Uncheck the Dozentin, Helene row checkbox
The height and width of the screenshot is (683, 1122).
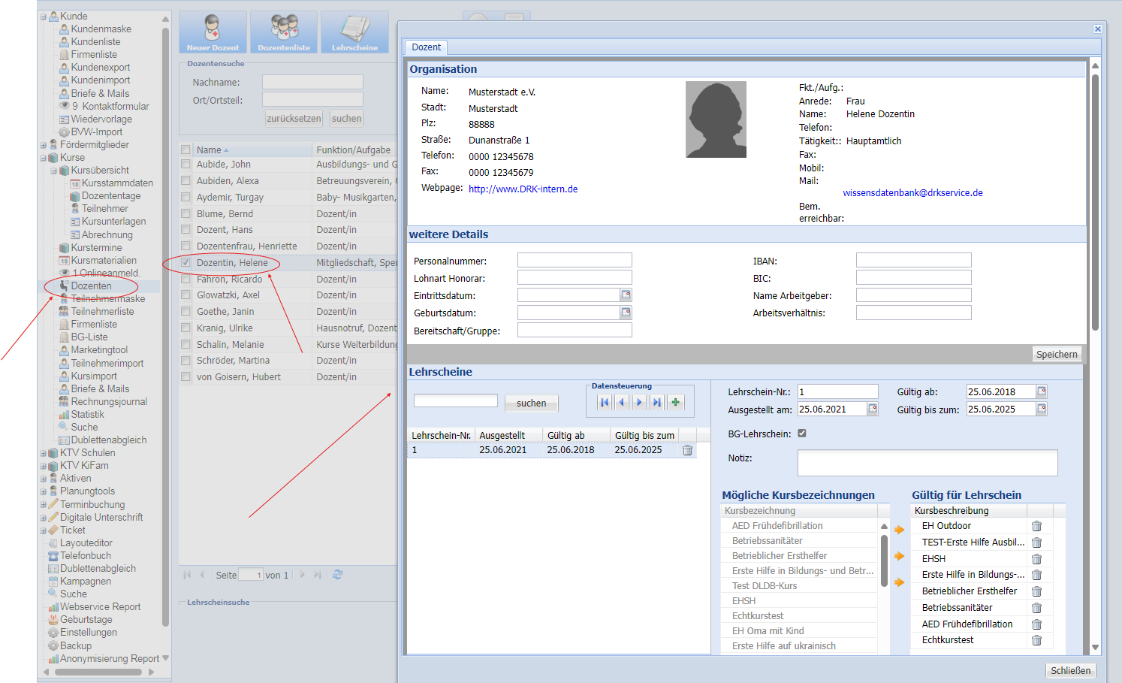pos(185,263)
